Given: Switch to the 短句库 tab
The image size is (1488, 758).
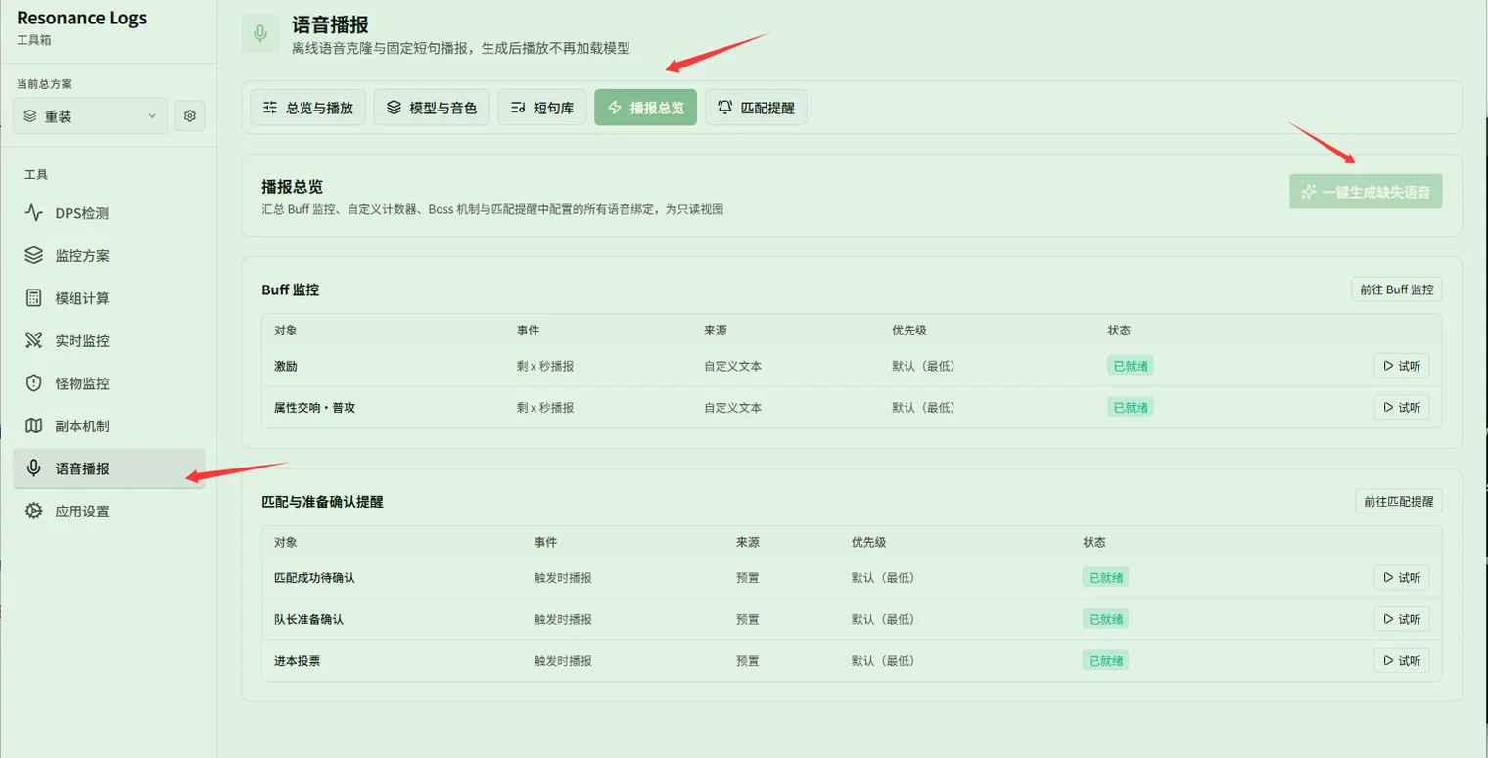Looking at the screenshot, I should (x=542, y=108).
